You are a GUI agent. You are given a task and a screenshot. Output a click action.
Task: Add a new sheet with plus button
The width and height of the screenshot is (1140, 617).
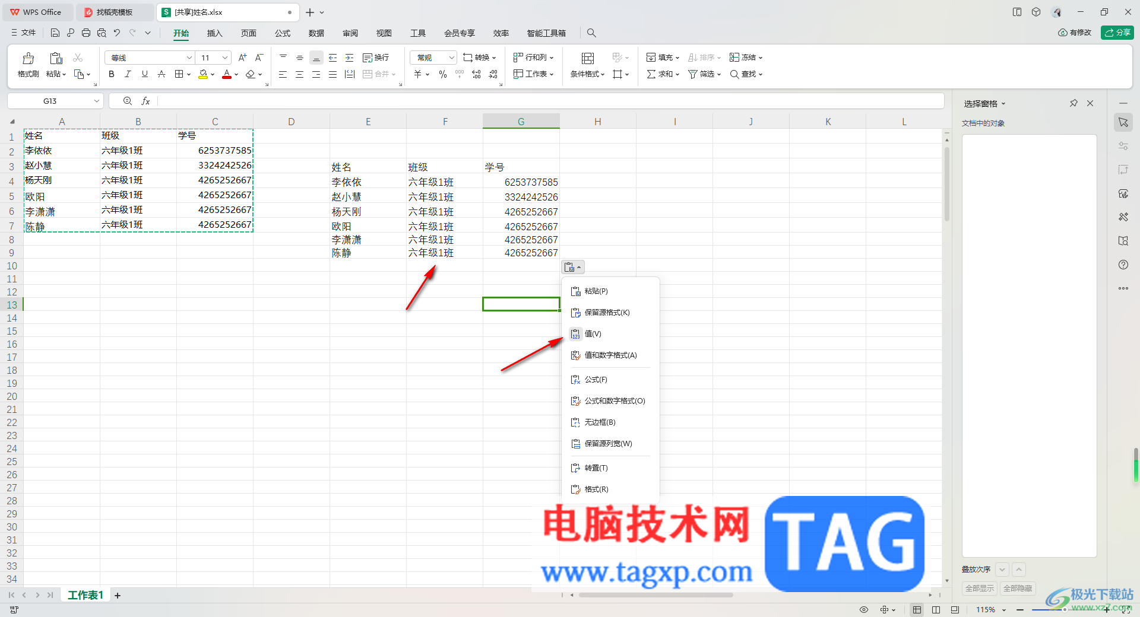[118, 595]
